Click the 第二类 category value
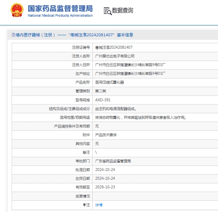This screenshot has width=218, height=212. [101, 91]
